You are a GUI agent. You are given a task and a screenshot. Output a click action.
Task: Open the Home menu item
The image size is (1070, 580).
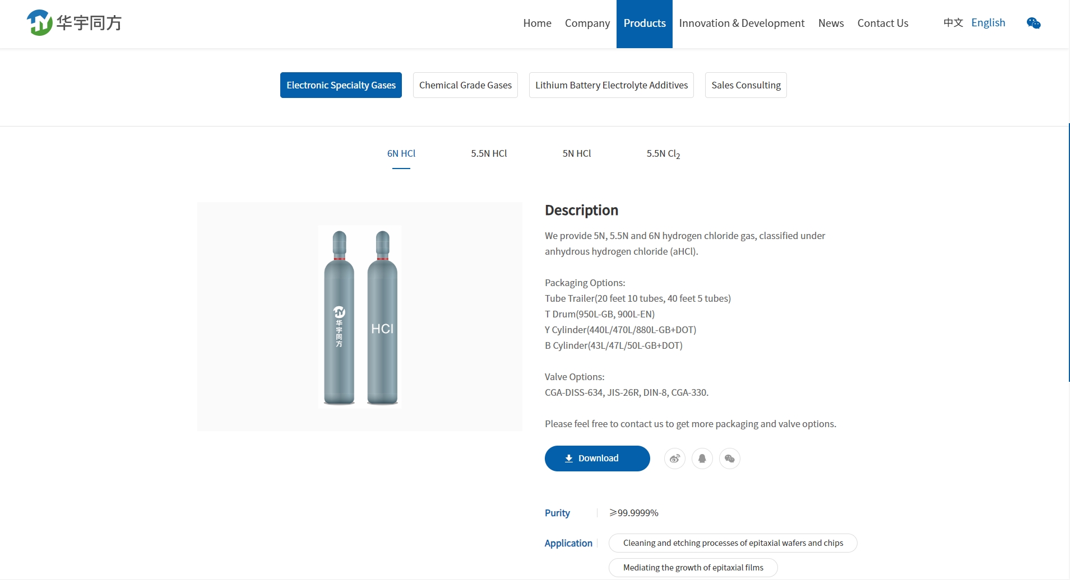[537, 23]
